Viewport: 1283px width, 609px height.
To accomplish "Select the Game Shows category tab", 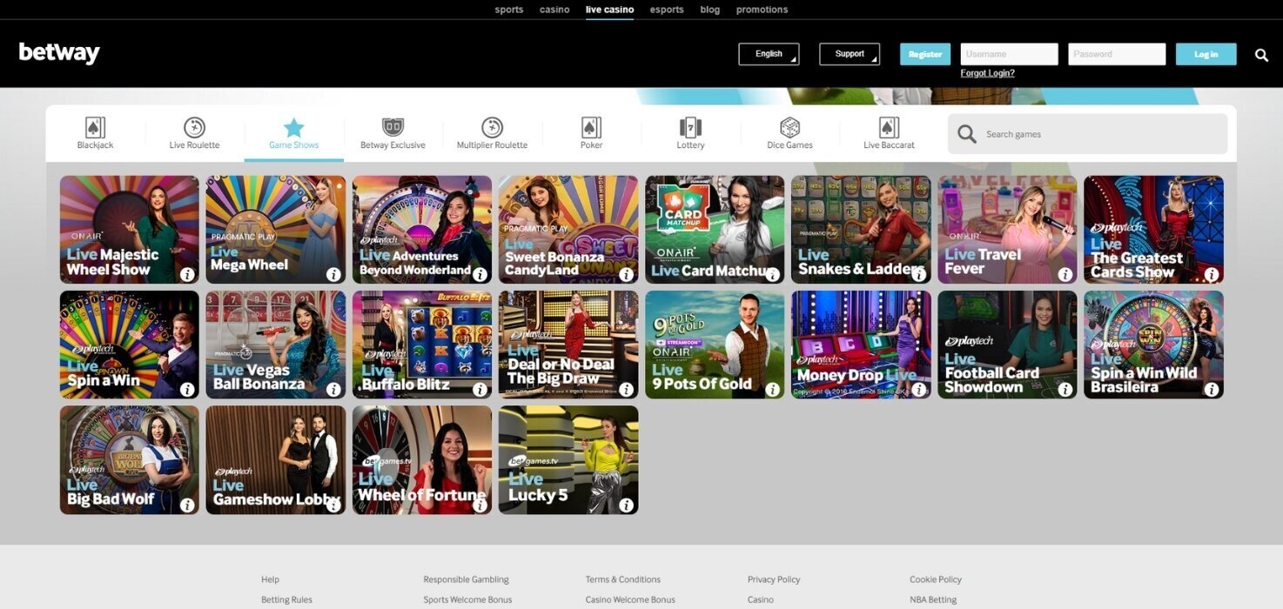I will (x=294, y=133).
